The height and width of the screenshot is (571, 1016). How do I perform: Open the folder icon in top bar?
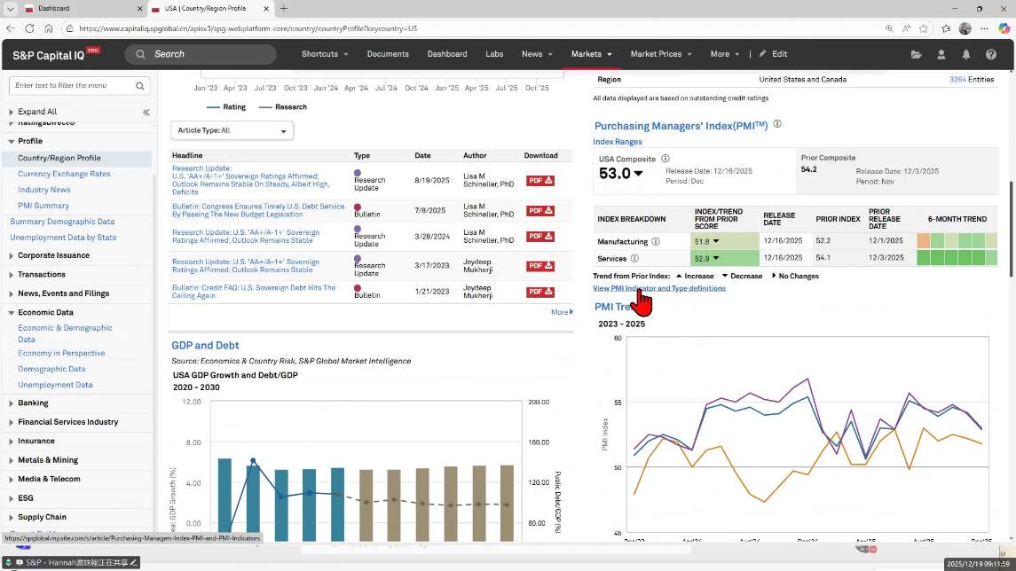coord(917,54)
